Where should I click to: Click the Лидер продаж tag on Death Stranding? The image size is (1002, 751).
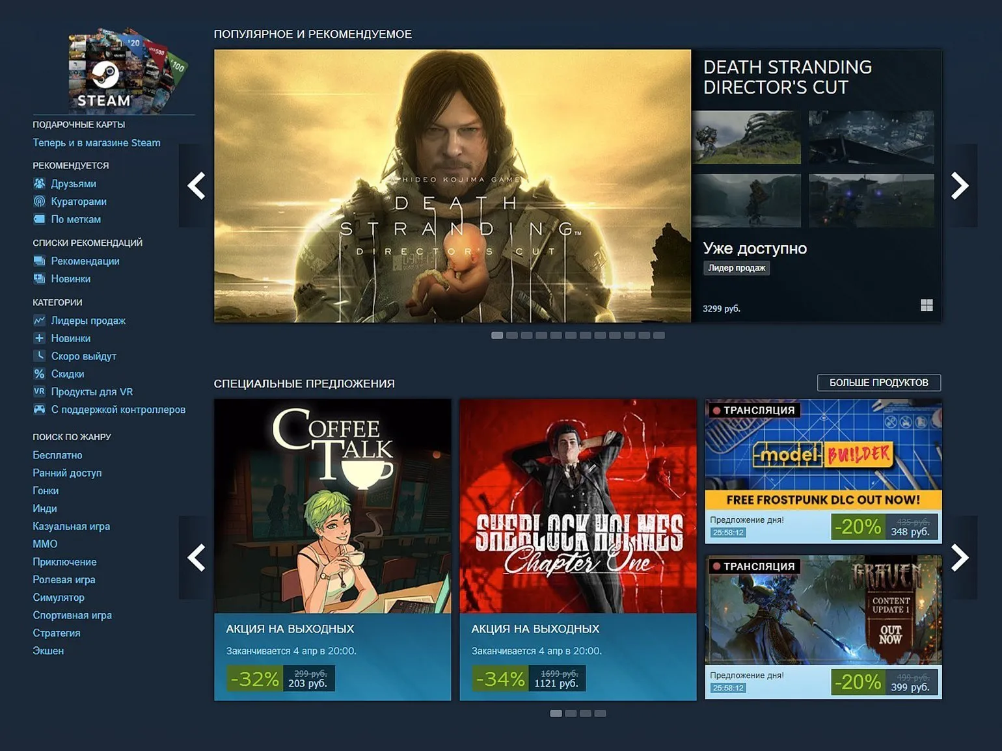[737, 268]
